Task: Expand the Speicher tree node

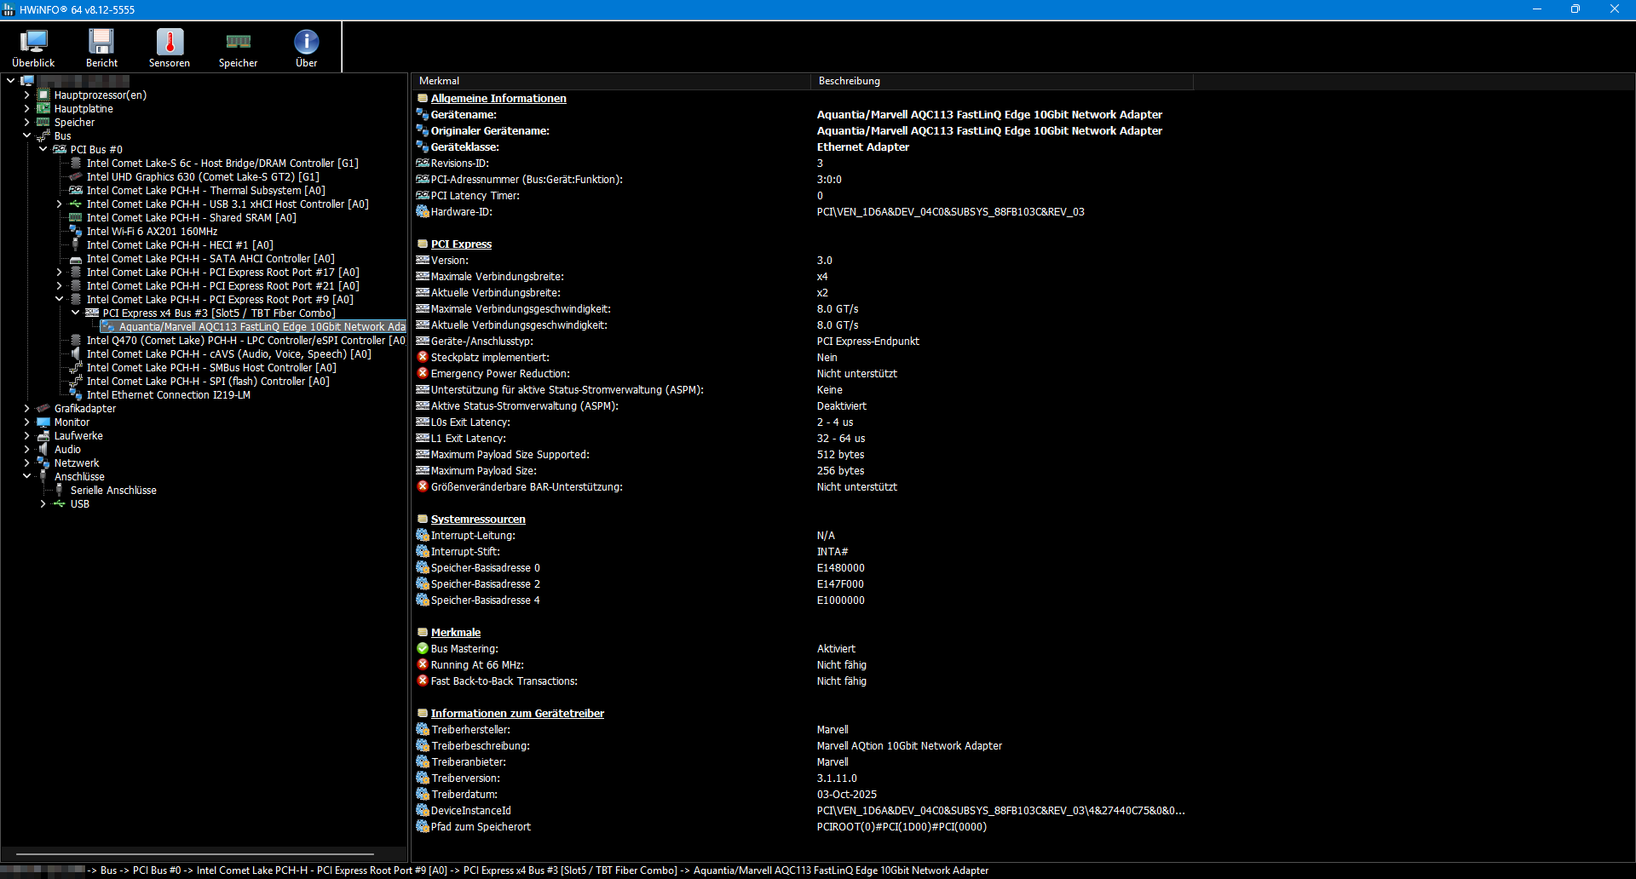Action: (26, 123)
